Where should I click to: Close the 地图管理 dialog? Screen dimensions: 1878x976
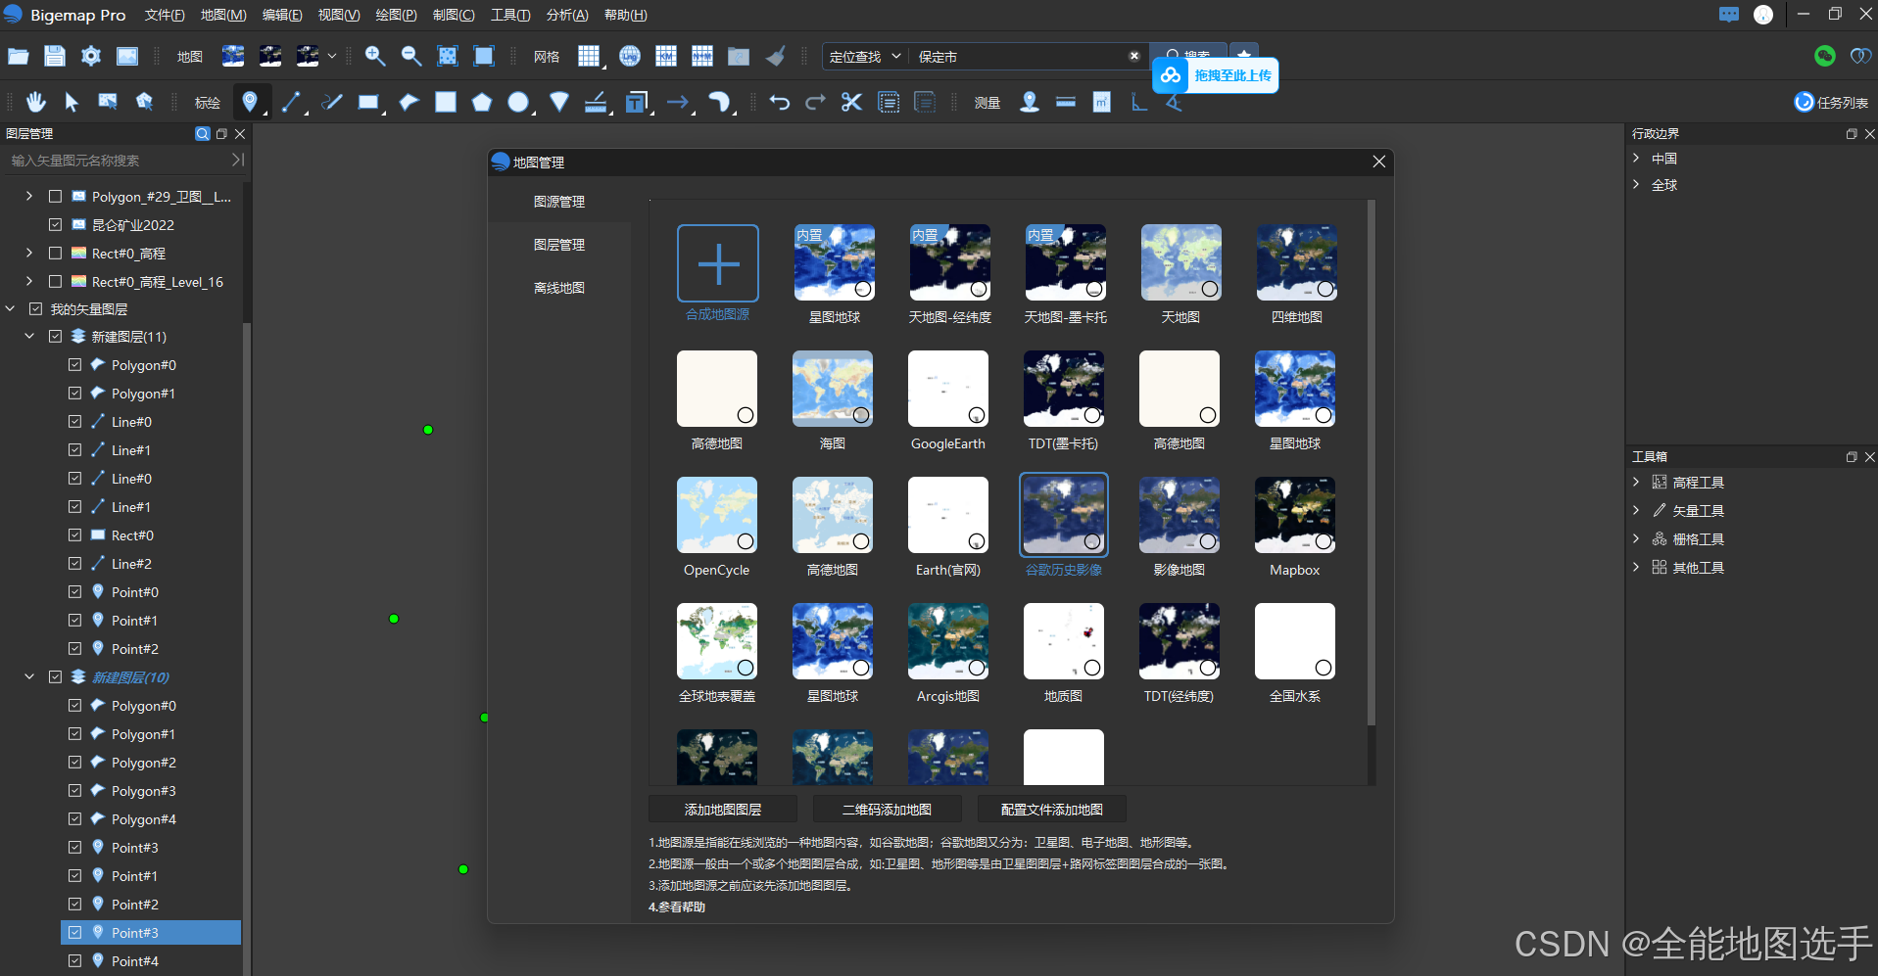[x=1378, y=162]
